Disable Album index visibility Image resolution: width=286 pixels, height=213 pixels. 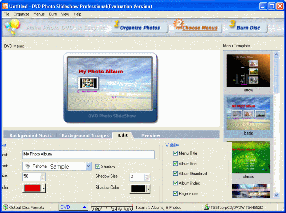[x=175, y=183]
